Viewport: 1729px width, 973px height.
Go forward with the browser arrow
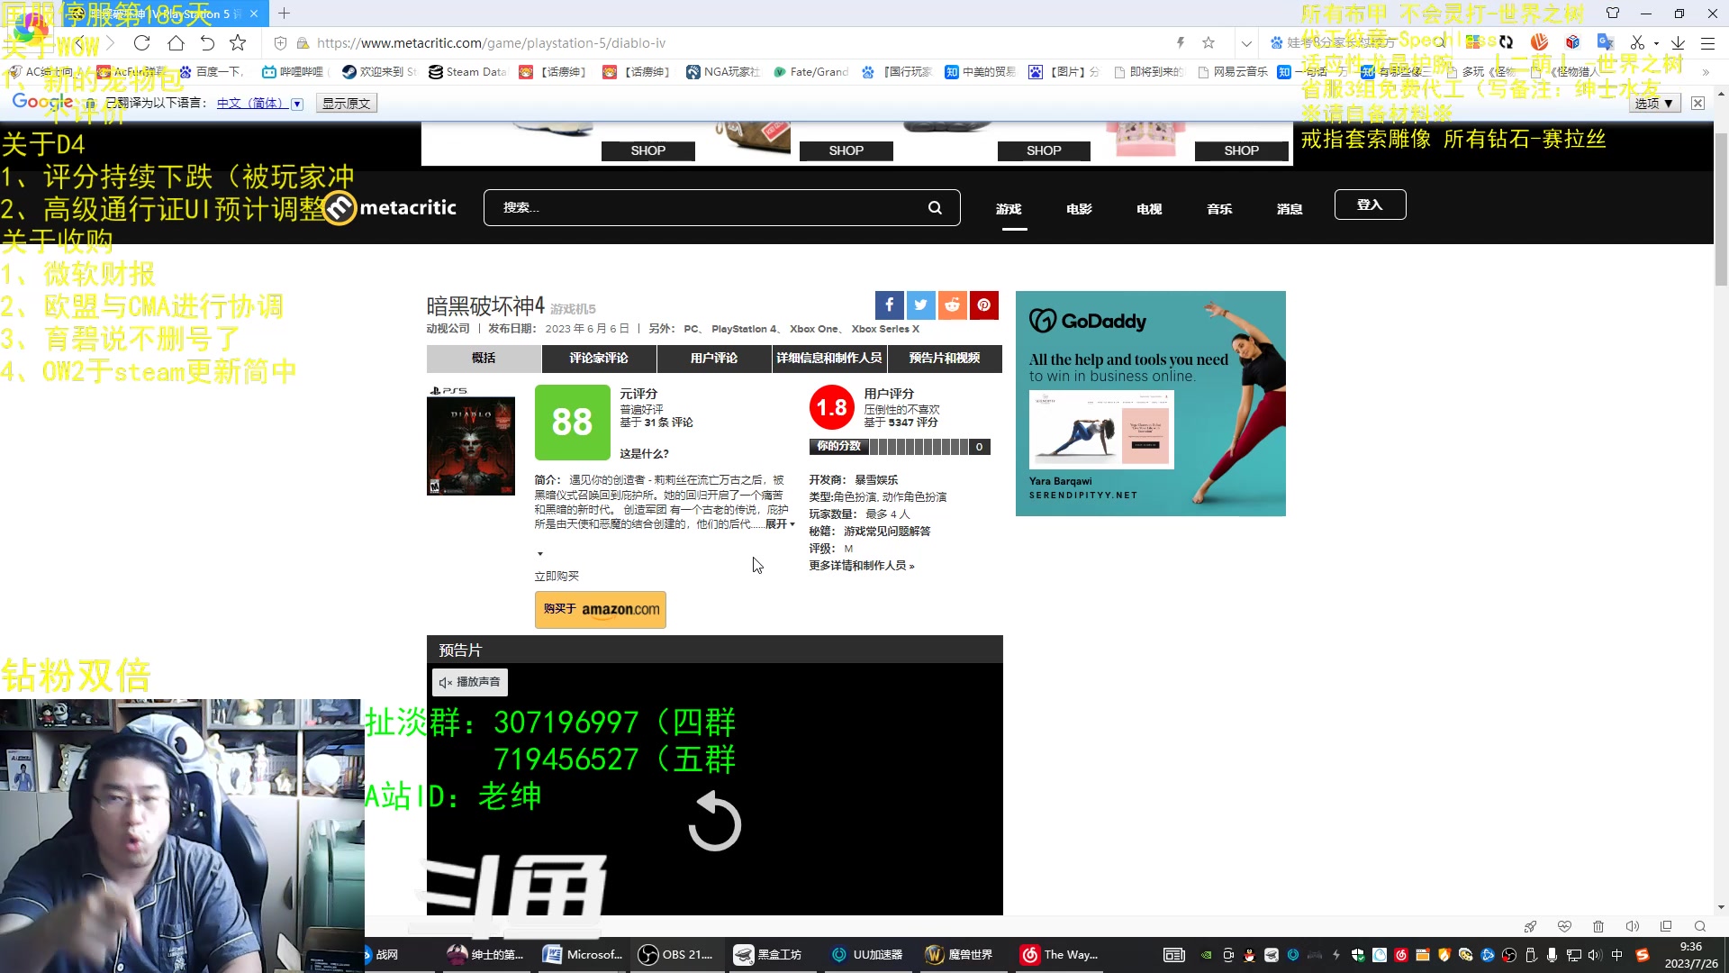(x=110, y=42)
